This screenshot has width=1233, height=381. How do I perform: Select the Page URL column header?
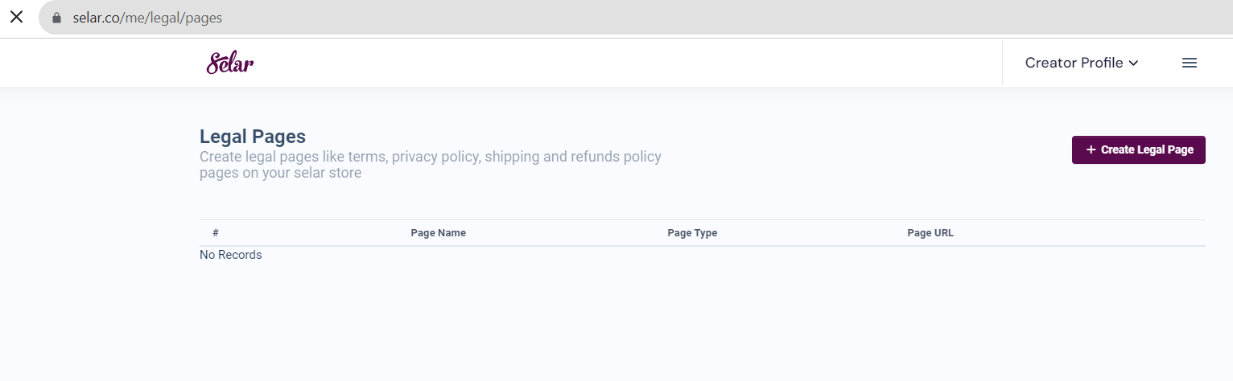click(x=930, y=233)
